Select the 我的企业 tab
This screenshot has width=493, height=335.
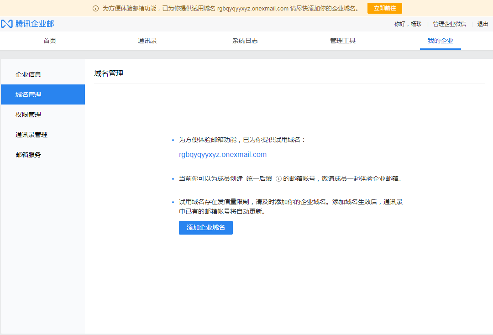[440, 41]
